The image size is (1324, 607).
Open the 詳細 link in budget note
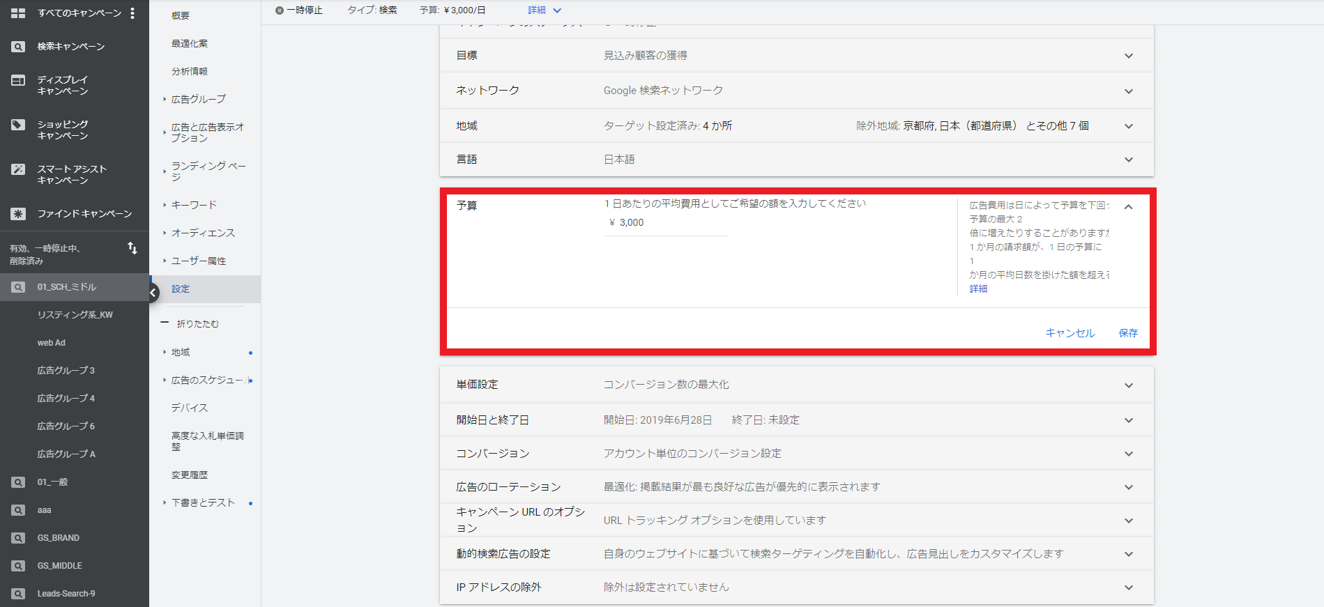pos(978,289)
